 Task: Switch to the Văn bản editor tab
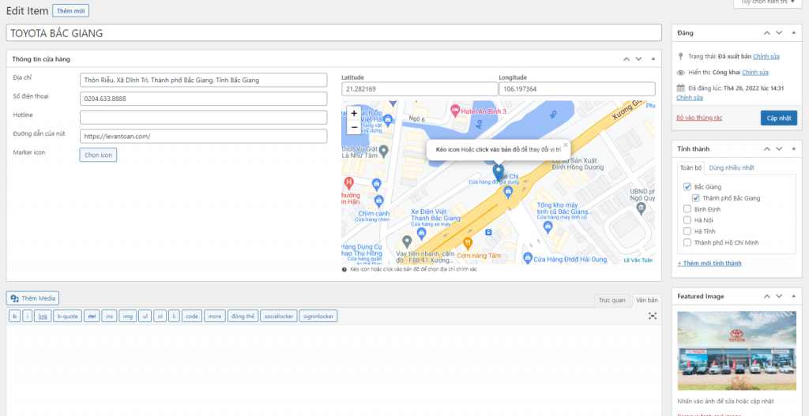[x=646, y=300]
